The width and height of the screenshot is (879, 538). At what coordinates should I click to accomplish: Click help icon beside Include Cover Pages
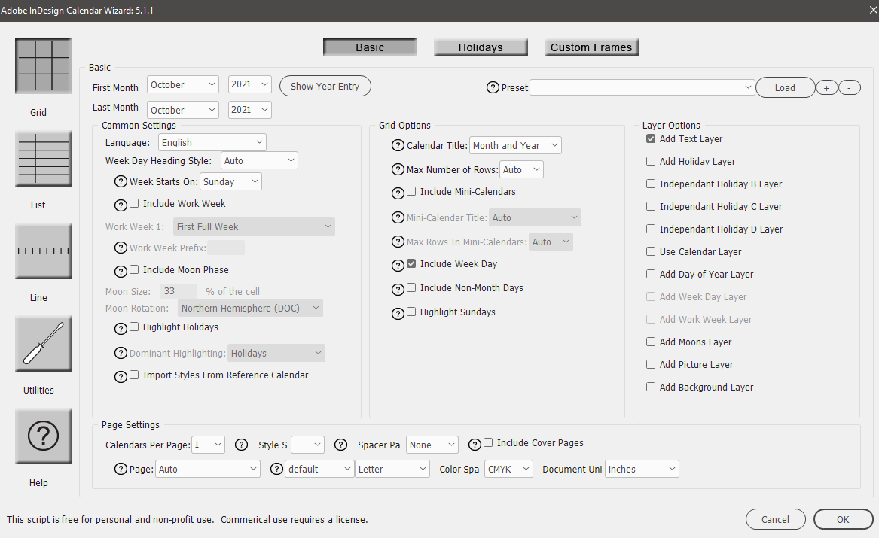point(475,445)
